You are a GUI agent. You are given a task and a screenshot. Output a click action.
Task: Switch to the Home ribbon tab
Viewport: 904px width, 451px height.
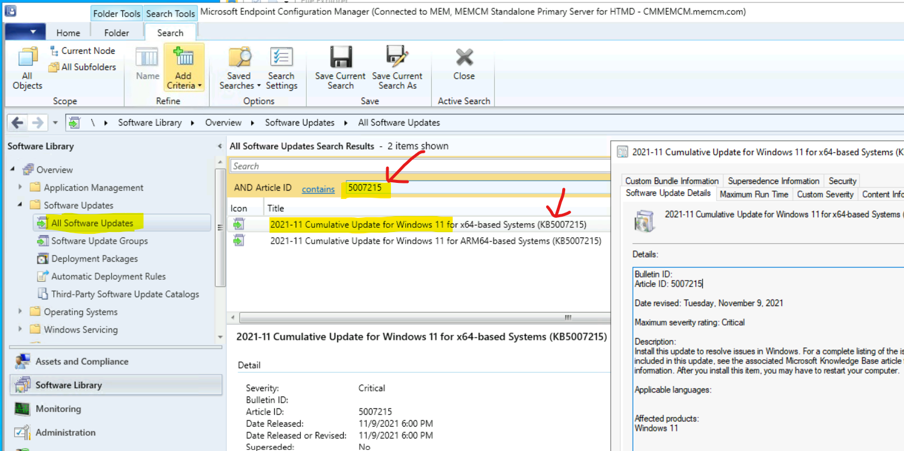point(68,33)
